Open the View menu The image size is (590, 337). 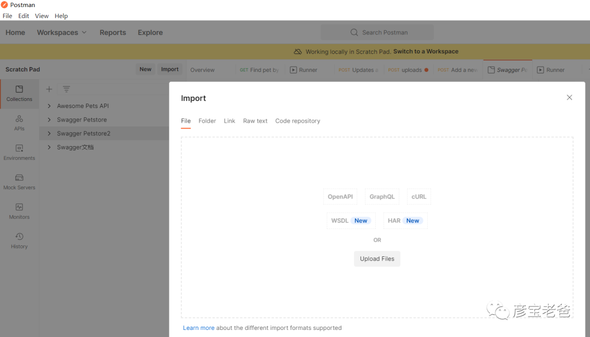[42, 16]
